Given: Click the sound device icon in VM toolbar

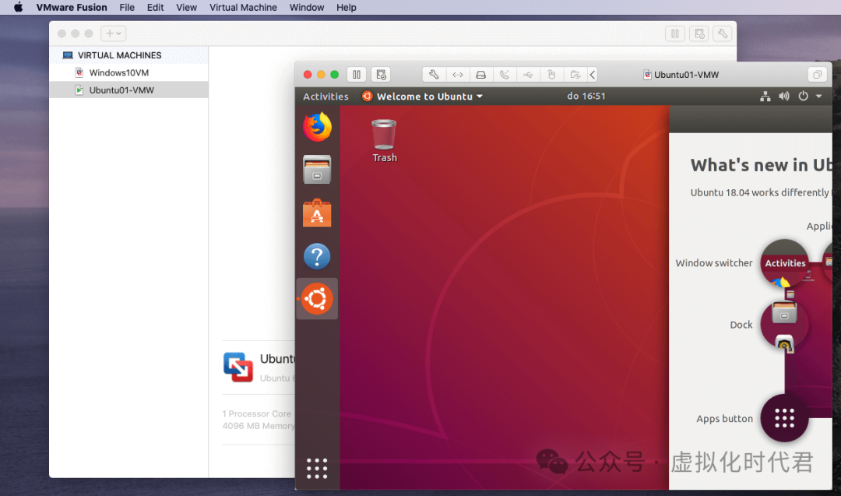Looking at the screenshot, I should tap(504, 75).
